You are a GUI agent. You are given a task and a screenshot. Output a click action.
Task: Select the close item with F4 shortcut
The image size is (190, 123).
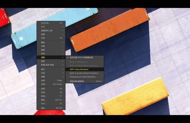coord(51,38)
